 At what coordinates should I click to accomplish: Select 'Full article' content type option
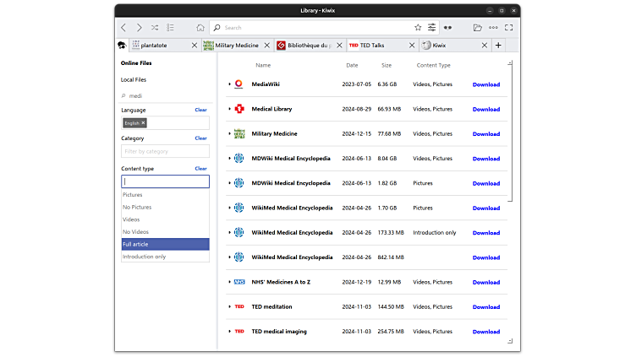coord(165,244)
